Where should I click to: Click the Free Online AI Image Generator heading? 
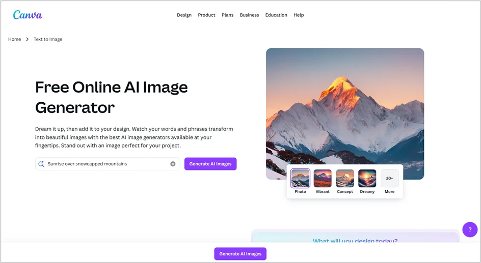pyautogui.click(x=112, y=97)
